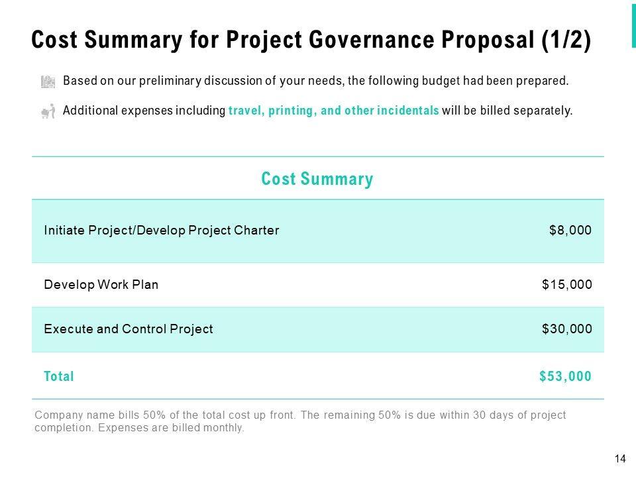Click the slide page number 14
Screen dimensions: 636x477
coord(620,458)
